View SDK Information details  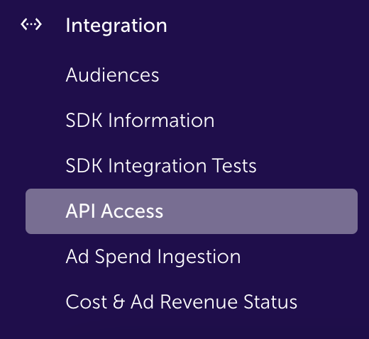pyautogui.click(x=140, y=120)
